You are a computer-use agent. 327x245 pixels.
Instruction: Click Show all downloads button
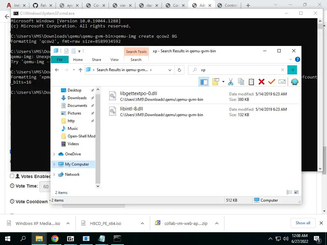click(x=303, y=223)
